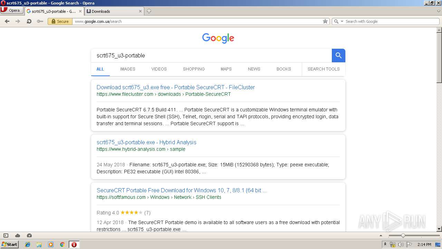Reload the current page
This screenshot has width=442, height=249.
click(29, 21)
